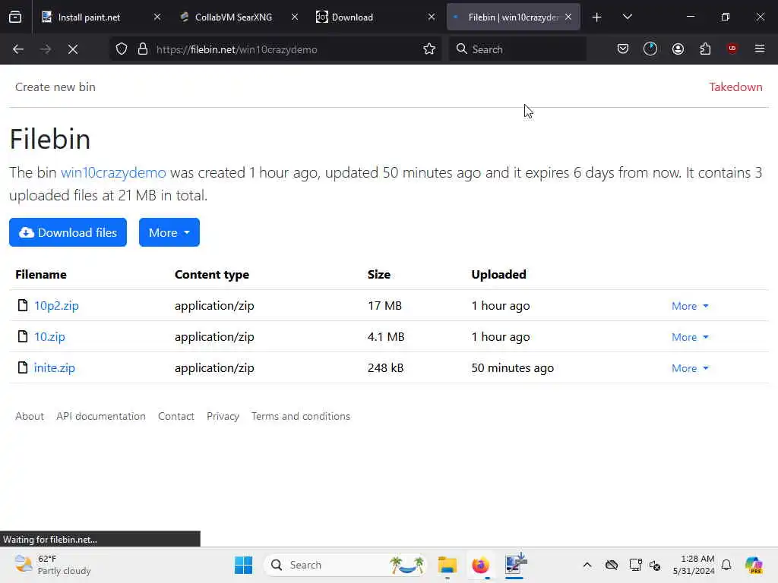Open a new tab with plus button
Screen dimensions: 778x583
coord(597,17)
